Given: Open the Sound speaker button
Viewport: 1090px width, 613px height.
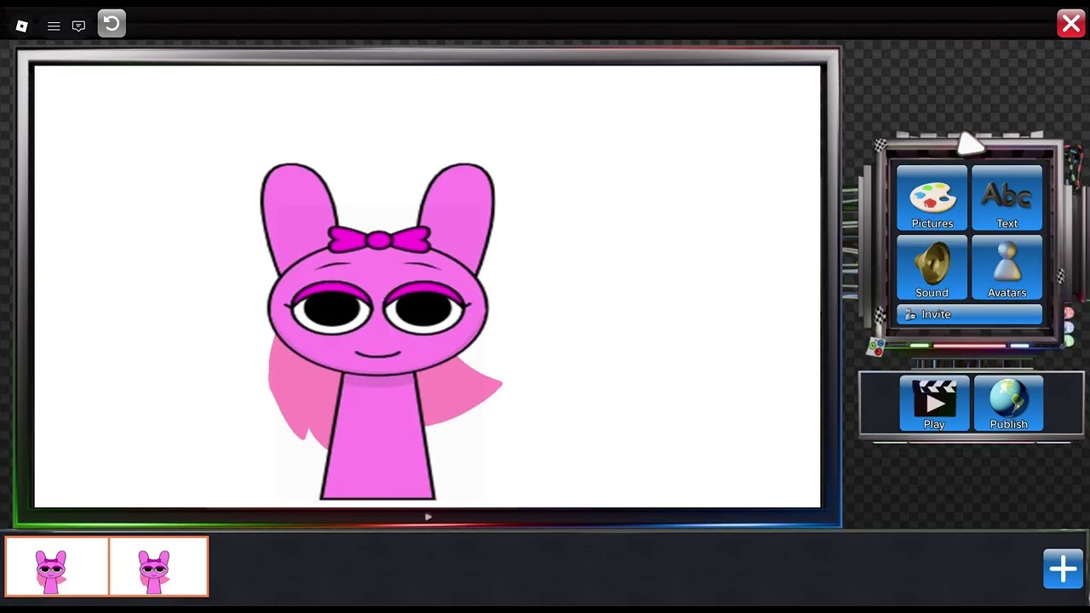Looking at the screenshot, I should pos(932,267).
